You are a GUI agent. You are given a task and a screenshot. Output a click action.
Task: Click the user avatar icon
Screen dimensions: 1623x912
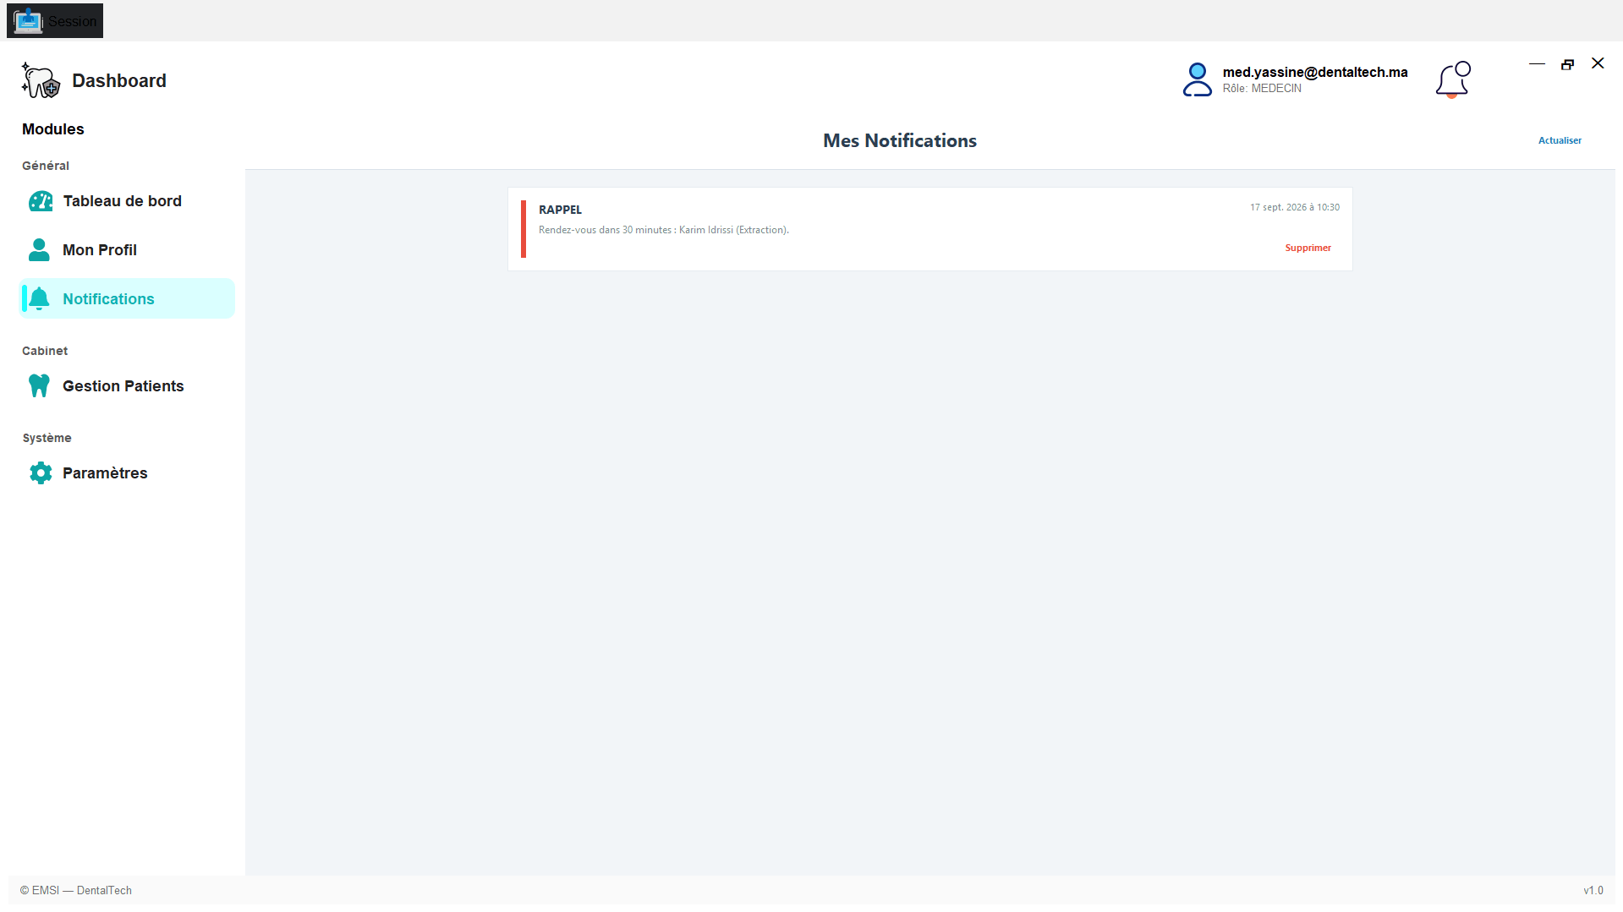point(1197,79)
